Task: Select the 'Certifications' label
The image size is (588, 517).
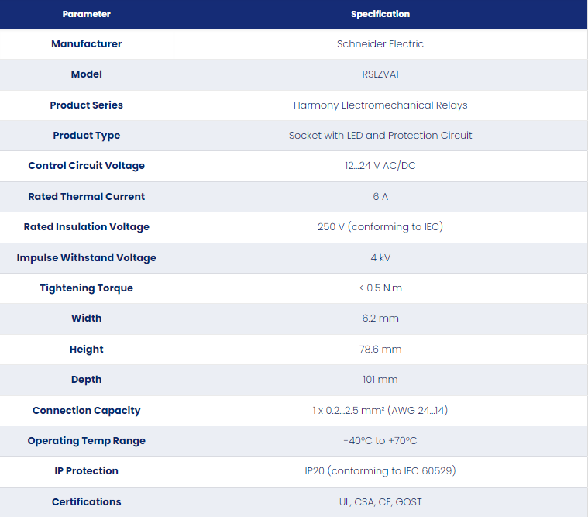Action: (86, 502)
